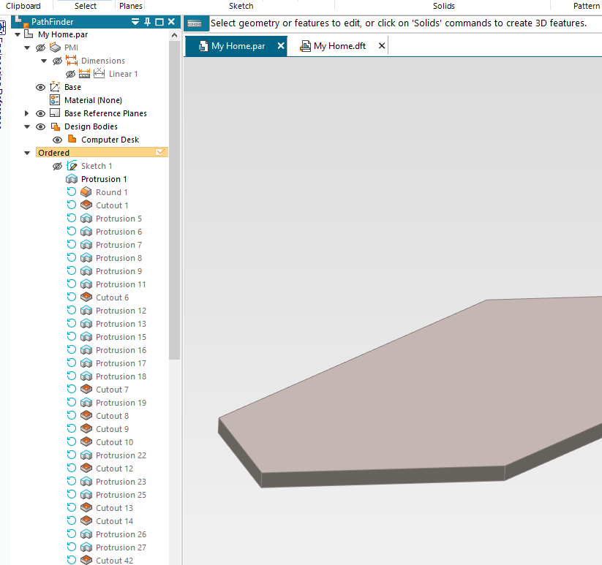The image size is (602, 565).
Task: Click the Material (None) icon
Action: click(55, 100)
